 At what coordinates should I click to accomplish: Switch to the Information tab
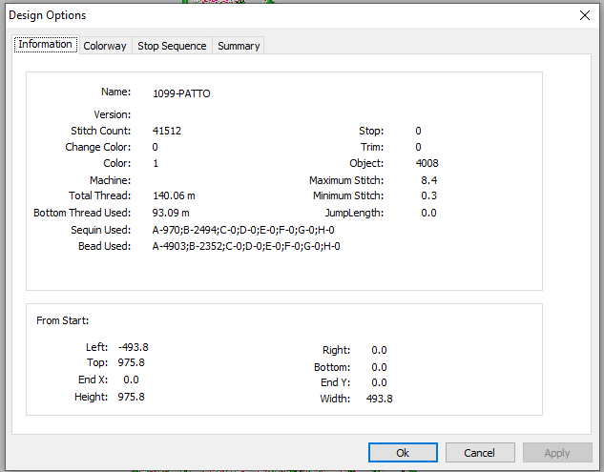pyautogui.click(x=46, y=44)
